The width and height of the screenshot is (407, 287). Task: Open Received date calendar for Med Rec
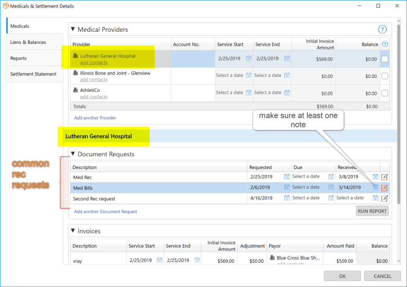click(375, 176)
